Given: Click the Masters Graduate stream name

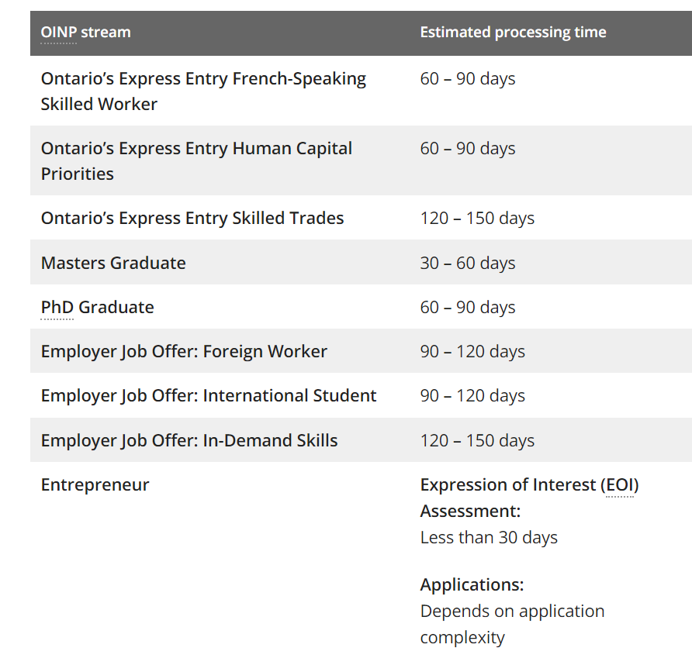Looking at the screenshot, I should tap(113, 264).
